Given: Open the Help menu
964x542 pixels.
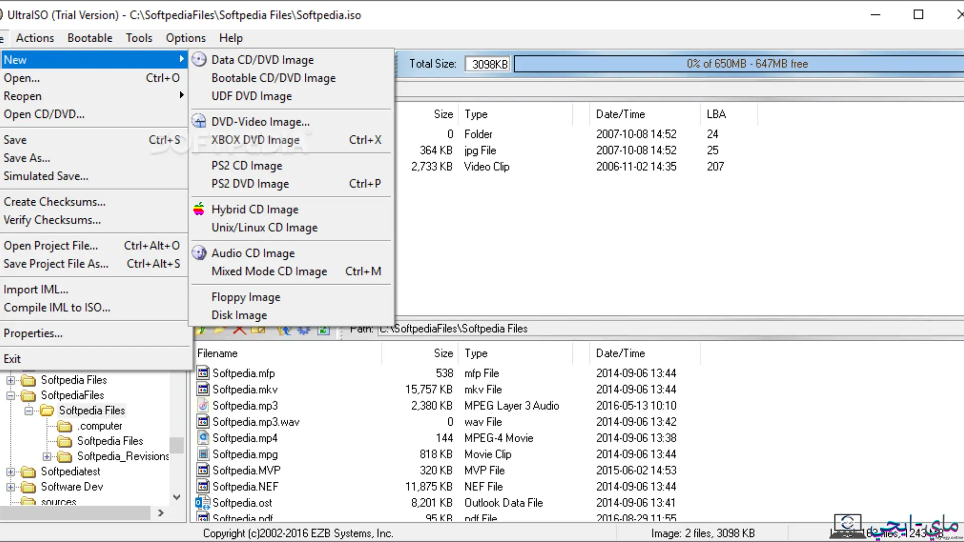Looking at the screenshot, I should [231, 38].
